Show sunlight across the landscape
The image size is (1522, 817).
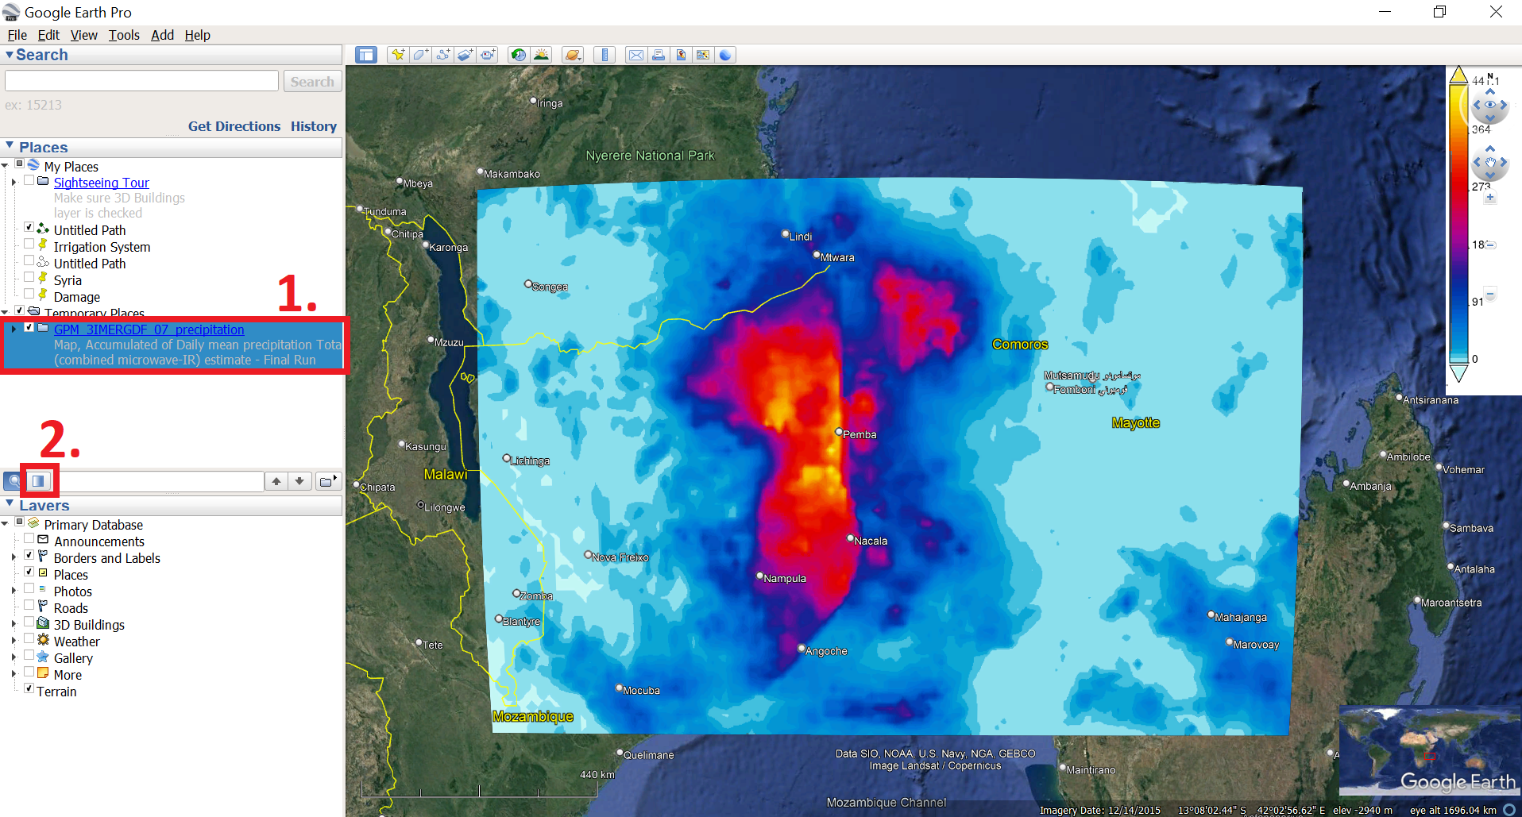click(541, 55)
